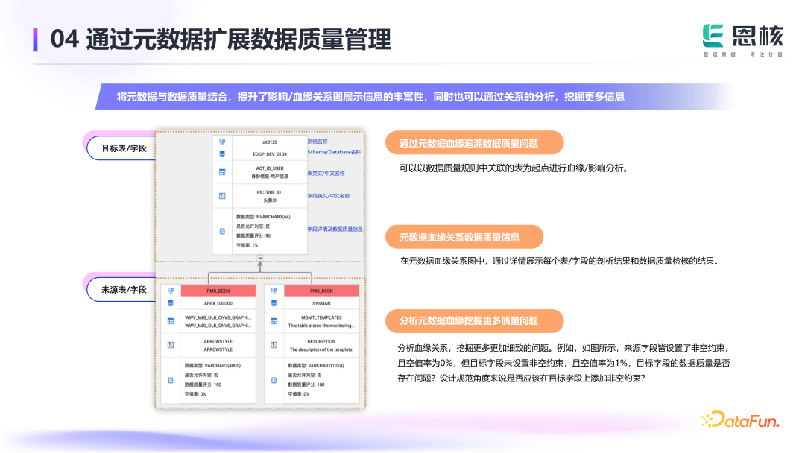Click the database icon next to EDGP_DEV_0109

[222, 154]
